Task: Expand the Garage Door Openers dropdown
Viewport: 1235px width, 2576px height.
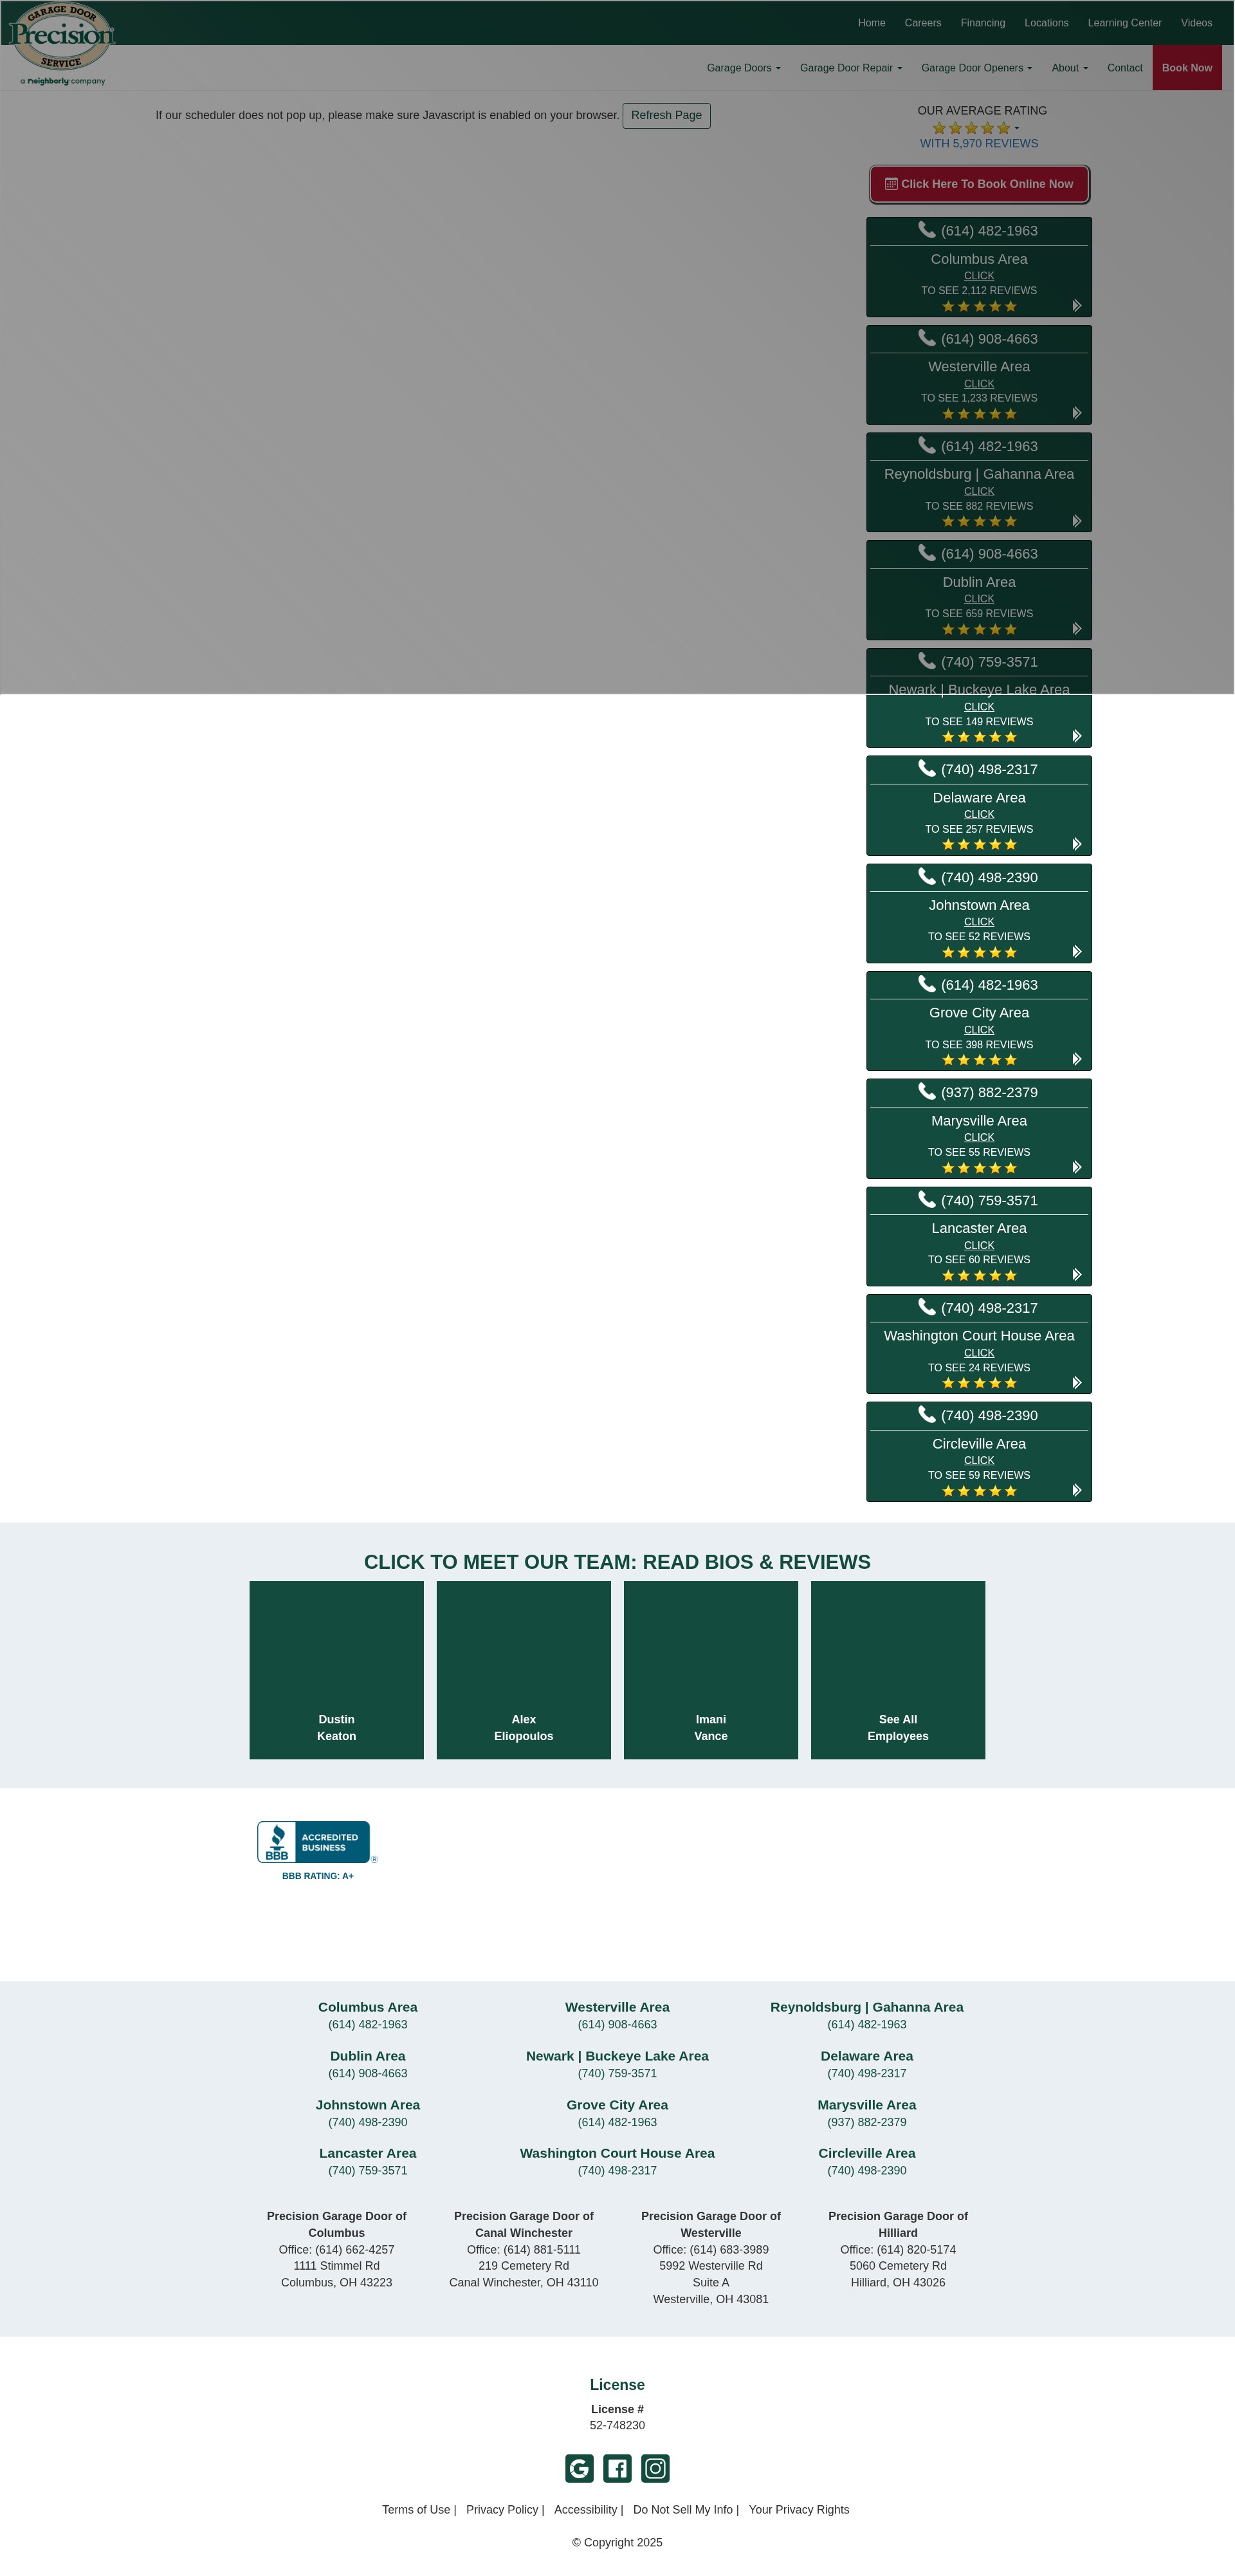Action: point(976,68)
